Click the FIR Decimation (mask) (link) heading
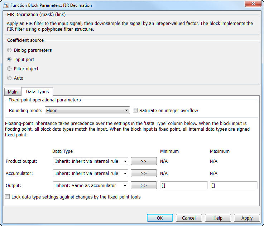The image size is (264, 226). point(36,15)
